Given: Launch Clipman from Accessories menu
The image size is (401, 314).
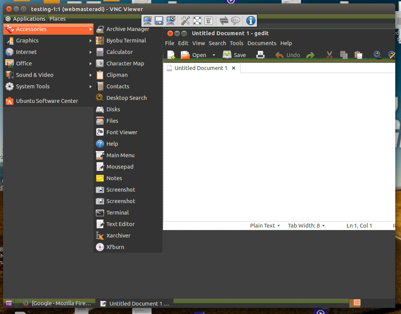Looking at the screenshot, I should click(128, 75).
